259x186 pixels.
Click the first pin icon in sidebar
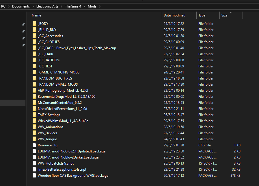click(x=23, y=24)
